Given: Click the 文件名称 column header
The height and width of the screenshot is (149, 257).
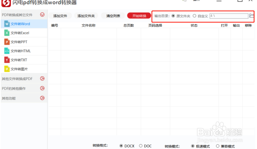Looking at the screenshot, I should pos(89,25).
